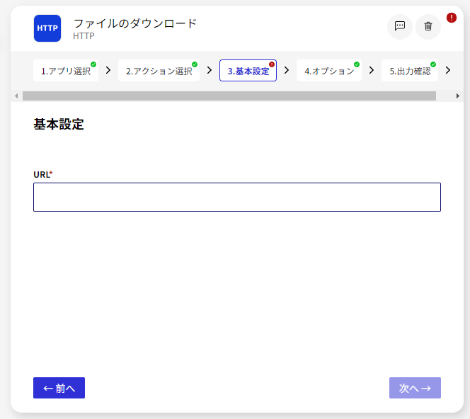470x419 pixels.
Task: Click the red error alert badge
Action: pos(451,18)
